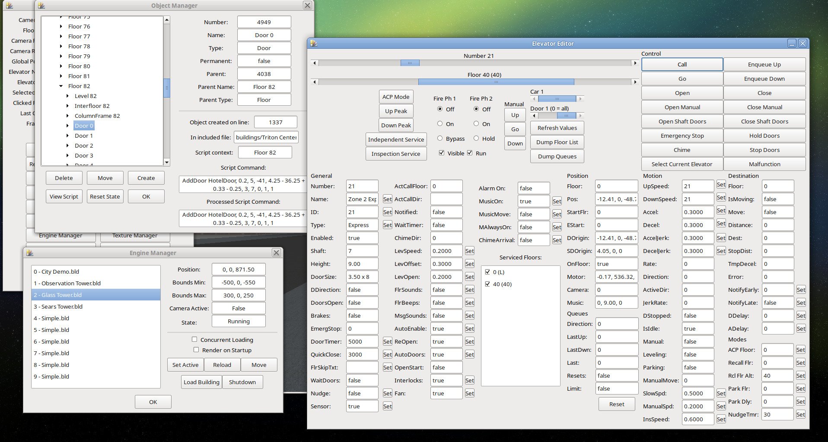This screenshot has height=442, width=828.
Task: Click the UpSpeed input field
Action: [x=697, y=186]
